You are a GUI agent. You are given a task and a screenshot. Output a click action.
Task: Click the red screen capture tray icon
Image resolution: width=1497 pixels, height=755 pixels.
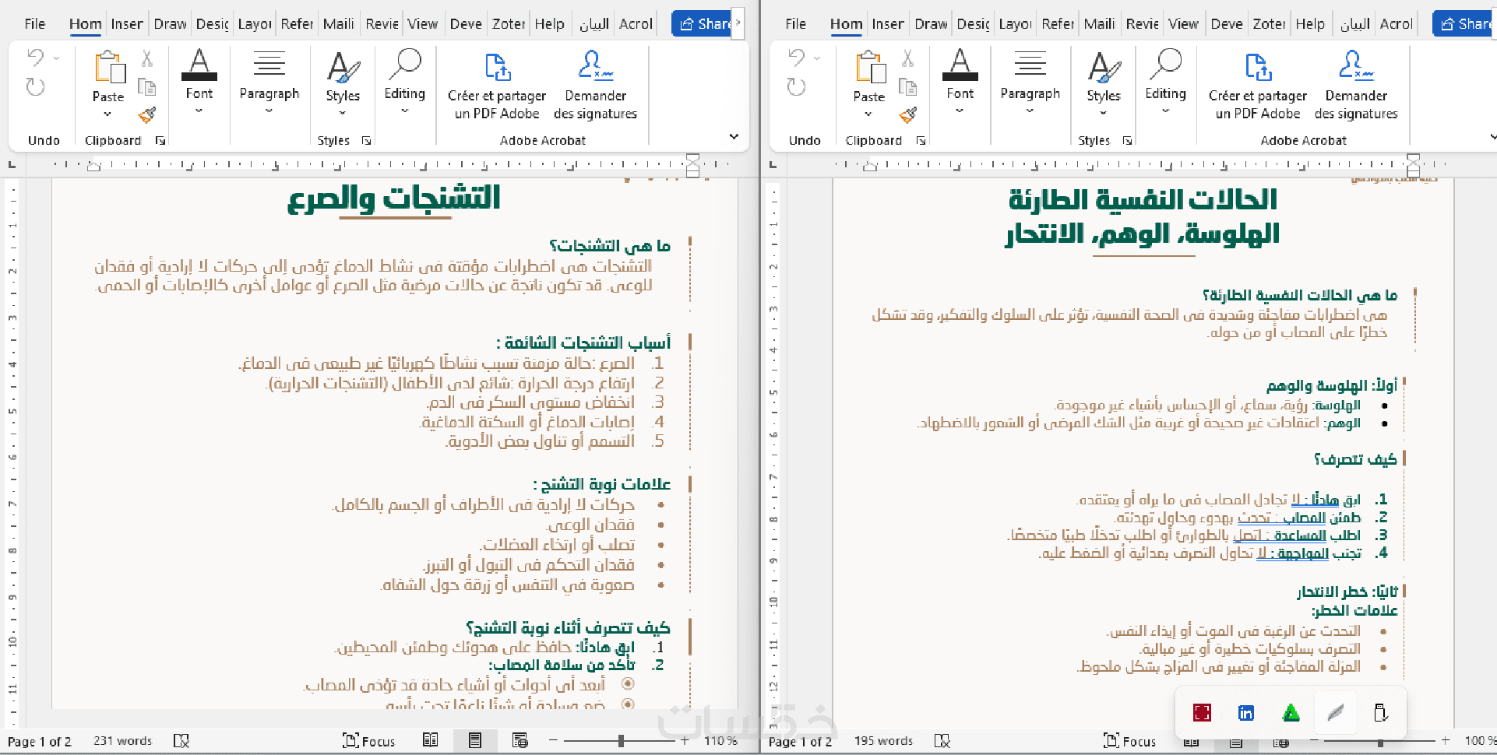pyautogui.click(x=1202, y=713)
